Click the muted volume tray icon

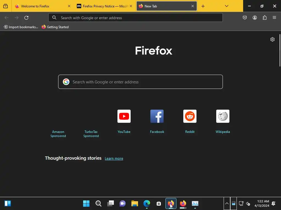pos(248,203)
